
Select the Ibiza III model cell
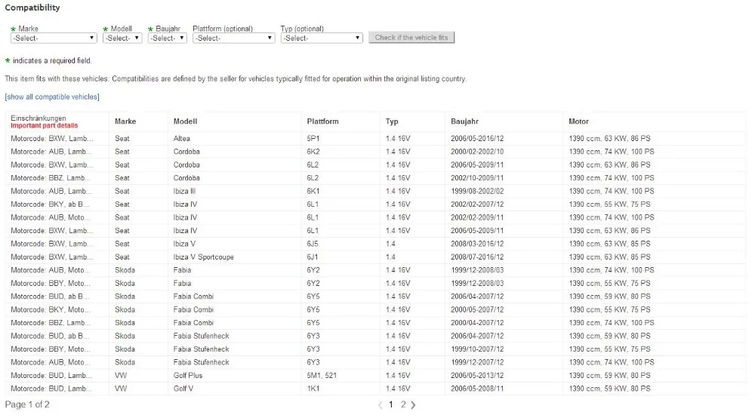pyautogui.click(x=184, y=191)
